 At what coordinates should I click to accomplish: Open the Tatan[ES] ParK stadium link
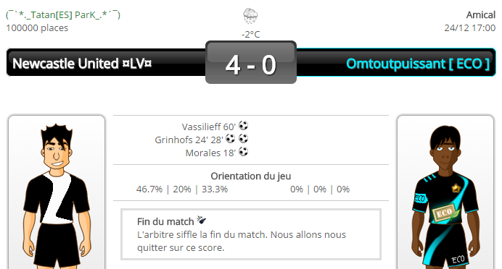[x=63, y=14]
